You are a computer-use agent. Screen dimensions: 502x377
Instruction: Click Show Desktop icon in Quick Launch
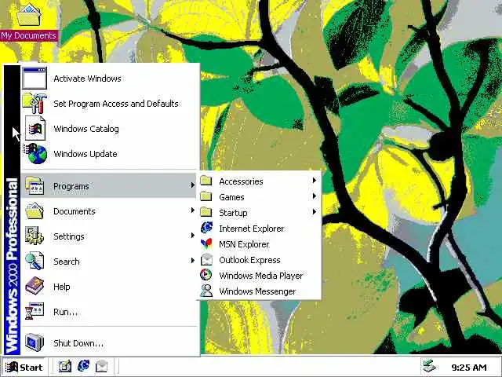click(x=65, y=366)
